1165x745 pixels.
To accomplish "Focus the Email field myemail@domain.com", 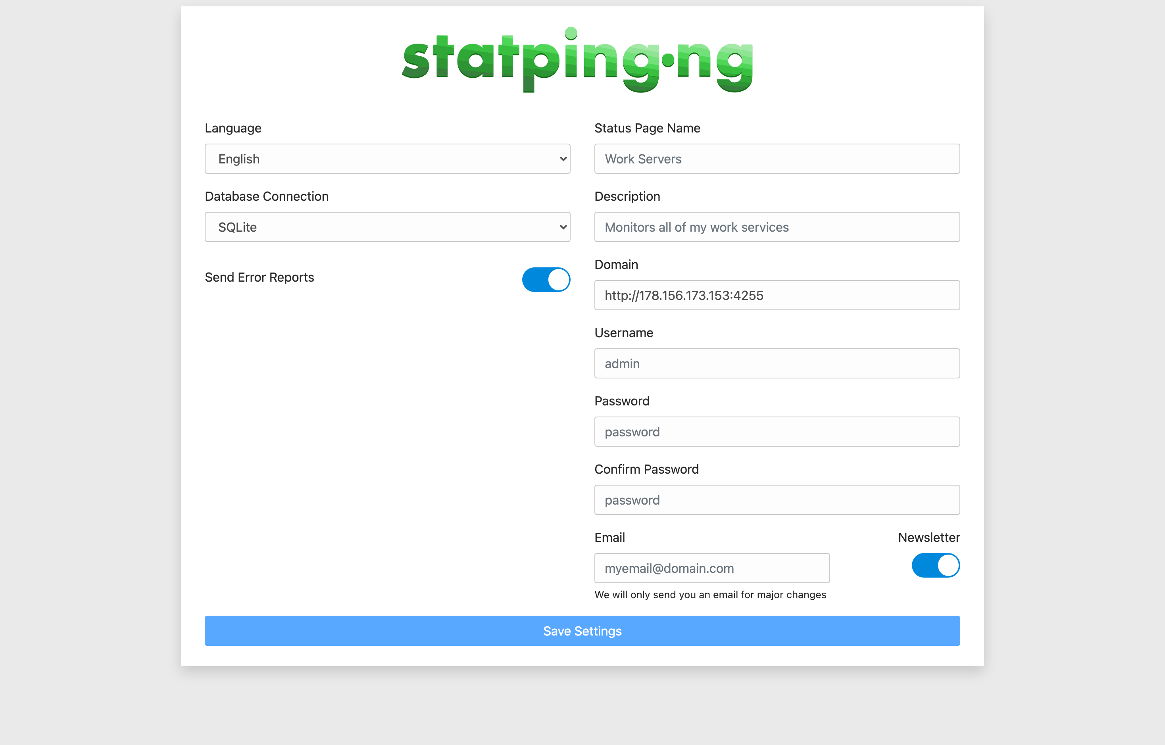I will [x=712, y=568].
